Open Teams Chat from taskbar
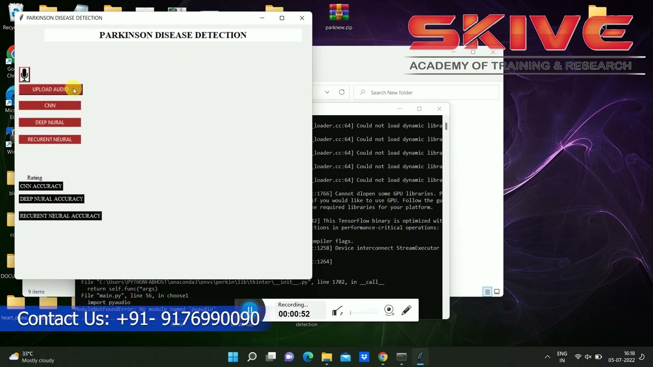Viewport: 653px width, 367px height. click(x=289, y=357)
